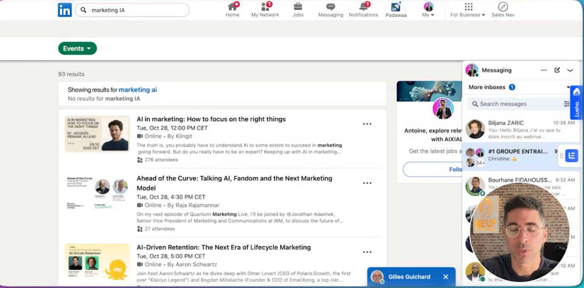This screenshot has width=584, height=288.
Task: Open messaging panel profile avatar
Action: coord(472,70)
